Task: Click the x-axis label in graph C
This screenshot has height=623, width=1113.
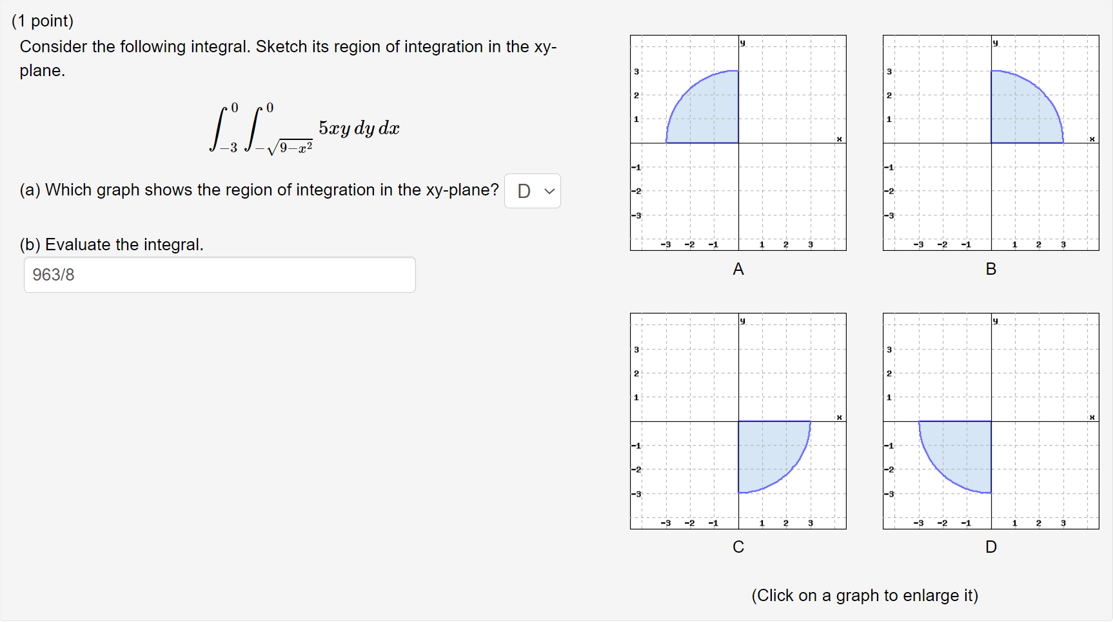Action: pyautogui.click(x=838, y=417)
